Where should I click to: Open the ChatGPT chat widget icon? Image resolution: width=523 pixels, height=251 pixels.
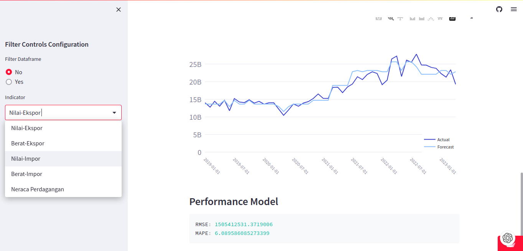pyautogui.click(x=508, y=238)
